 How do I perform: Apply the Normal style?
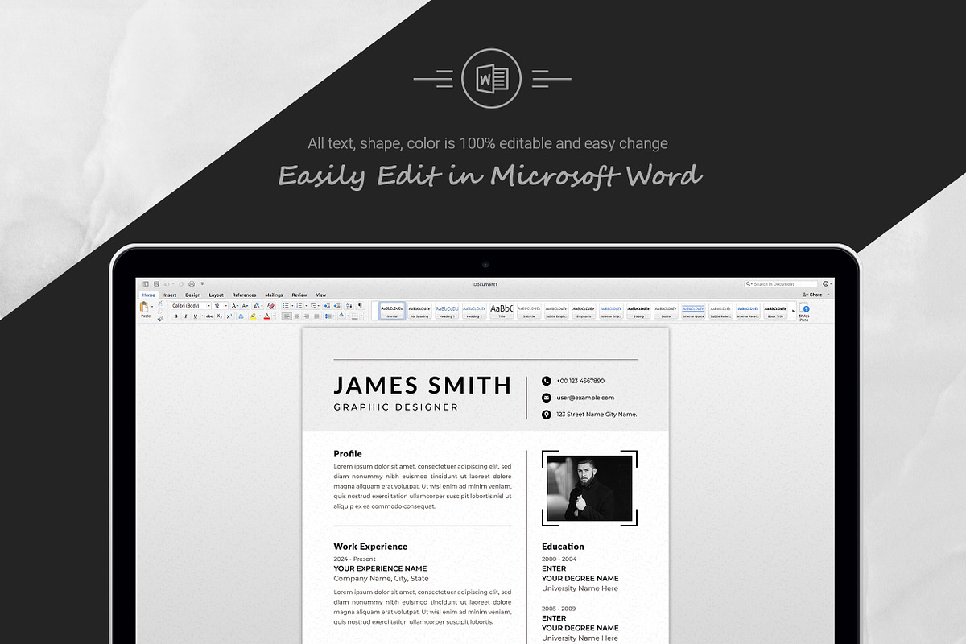[x=392, y=311]
